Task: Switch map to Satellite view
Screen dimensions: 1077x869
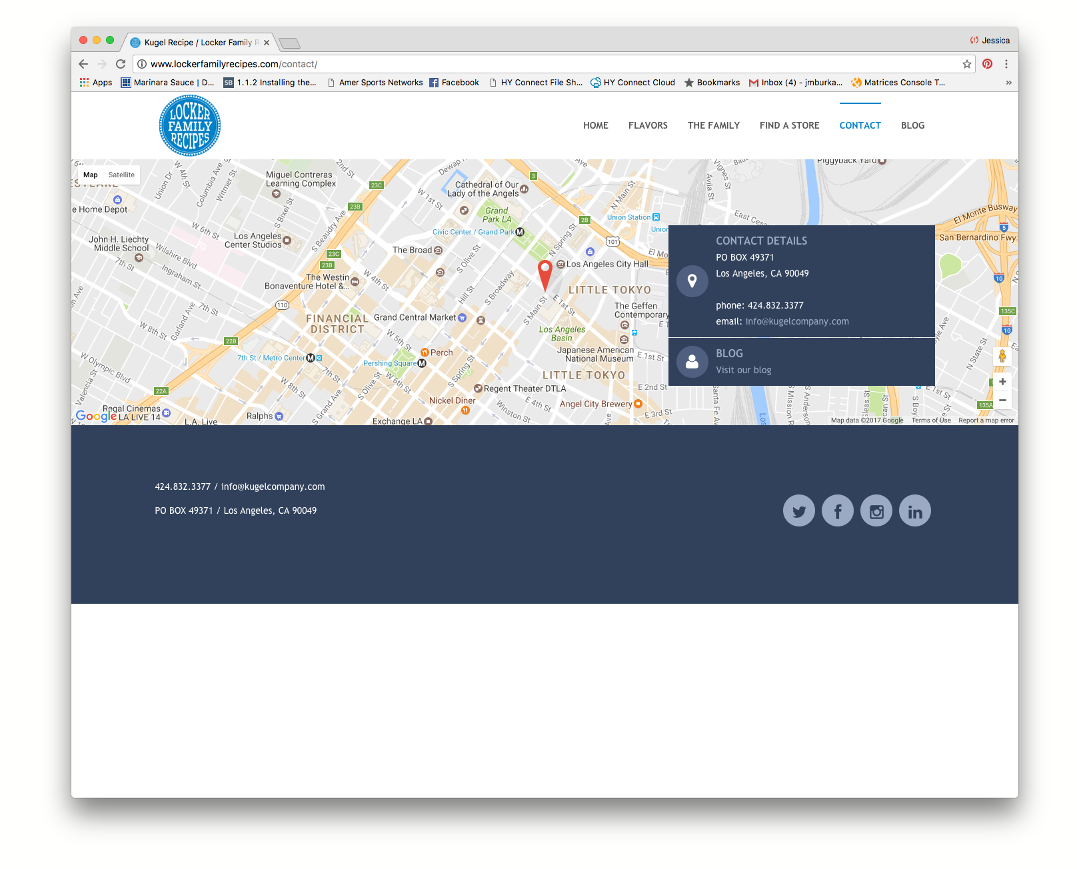Action: [121, 175]
